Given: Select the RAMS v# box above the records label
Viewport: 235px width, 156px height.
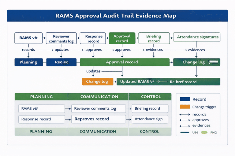Looking at the screenshot, I should click(28, 38).
